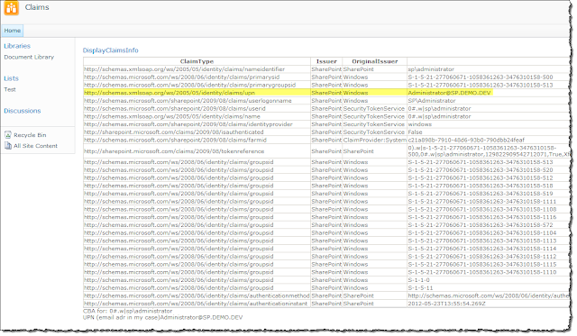Click the 2012-05-23T13:55:54.269Z timestamp value
577x336 pixels.
coord(446,304)
